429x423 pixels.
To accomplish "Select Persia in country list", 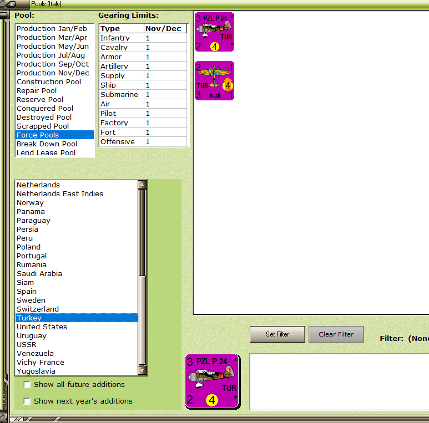I will point(77,230).
